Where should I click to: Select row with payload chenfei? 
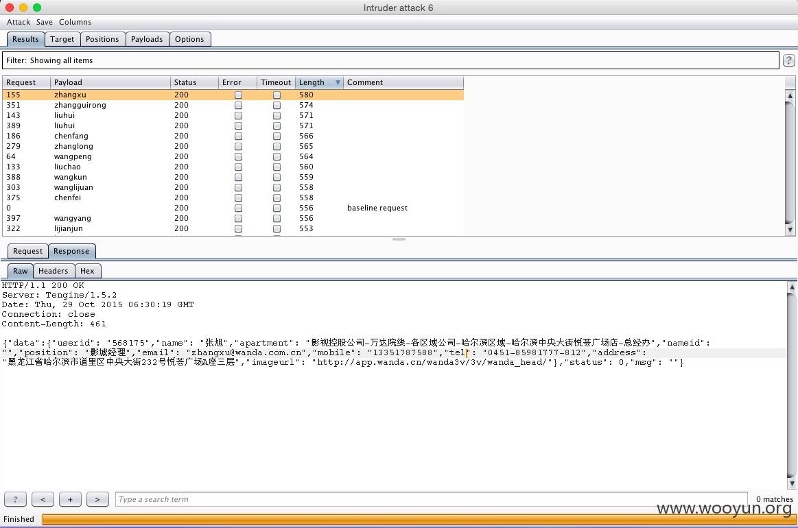pos(233,198)
